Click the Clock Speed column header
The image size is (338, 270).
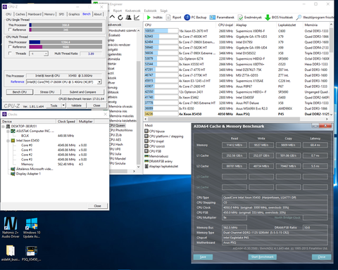click(x=66, y=122)
